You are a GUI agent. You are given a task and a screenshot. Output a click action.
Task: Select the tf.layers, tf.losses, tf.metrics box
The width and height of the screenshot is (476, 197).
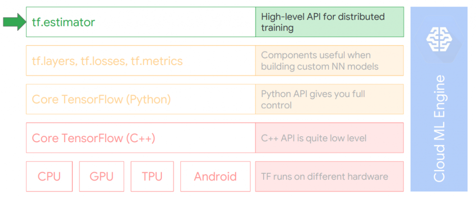click(141, 61)
